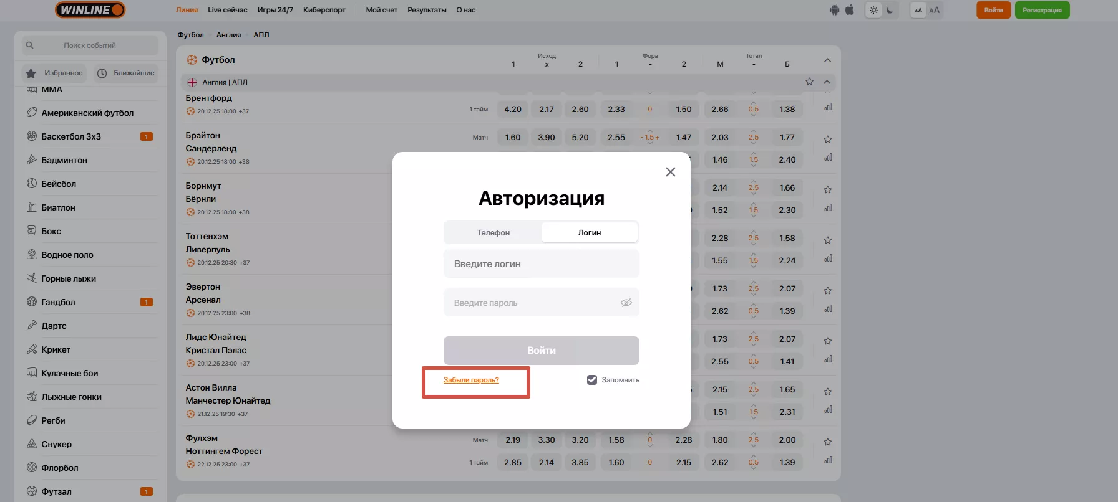The image size is (1118, 502).
Task: Open Мой счет menu item
Action: tap(381, 10)
